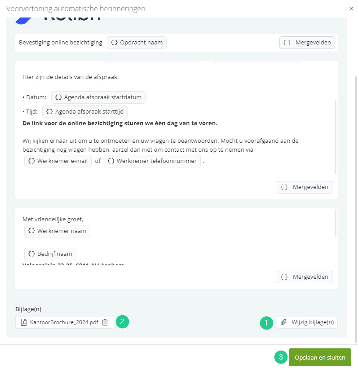This screenshot has width=358, height=369.
Task: Open Mergevelden for the signature block
Action: 305,277
